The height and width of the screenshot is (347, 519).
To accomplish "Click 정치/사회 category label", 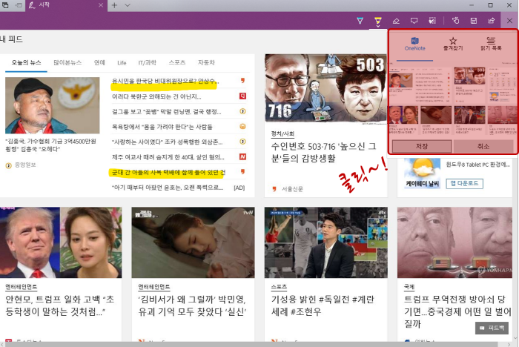I will pyautogui.click(x=282, y=133).
